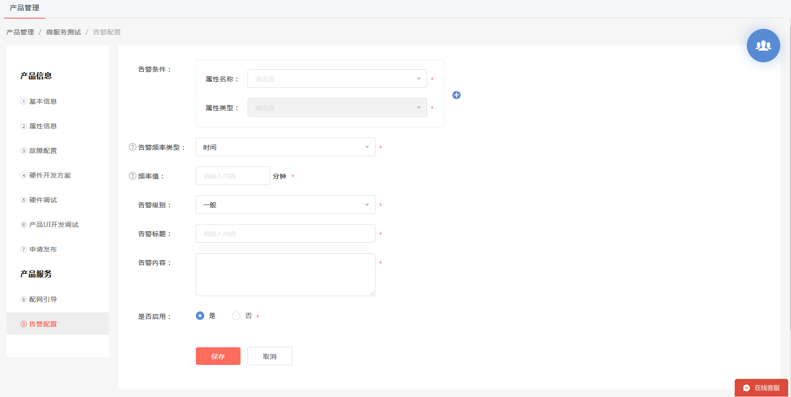Click the 频率值 input field

[233, 176]
